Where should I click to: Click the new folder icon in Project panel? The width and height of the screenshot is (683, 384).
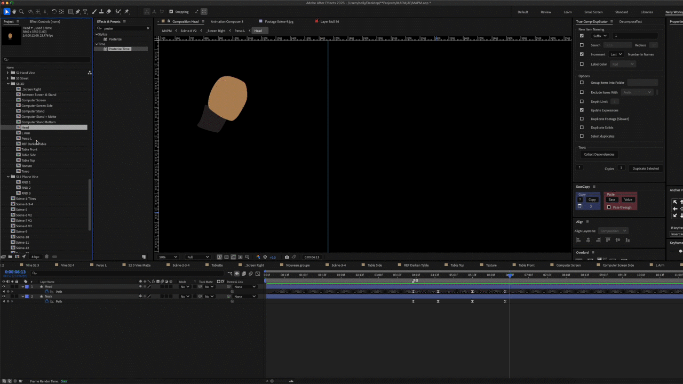point(10,257)
